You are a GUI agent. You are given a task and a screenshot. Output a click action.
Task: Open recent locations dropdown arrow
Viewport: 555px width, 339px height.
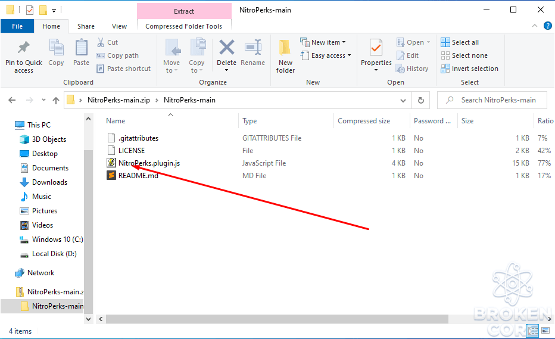(43, 100)
